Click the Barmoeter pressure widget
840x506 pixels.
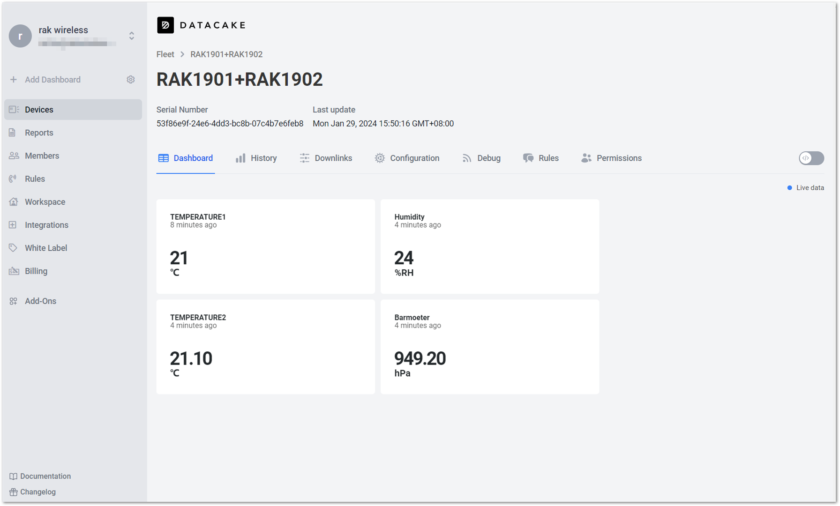coord(490,347)
